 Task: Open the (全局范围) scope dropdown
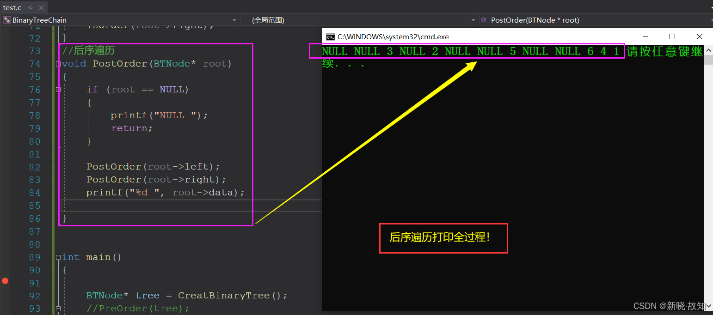[x=473, y=20]
